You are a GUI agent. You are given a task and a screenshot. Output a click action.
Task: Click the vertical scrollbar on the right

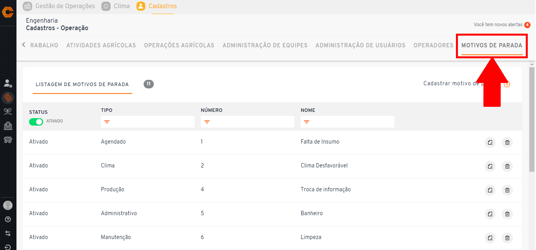tap(532, 119)
